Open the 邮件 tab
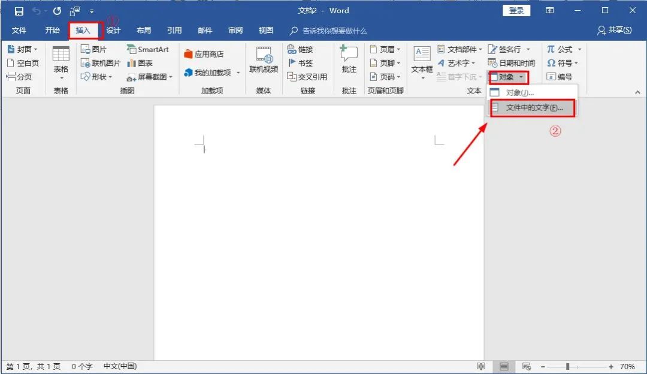This screenshot has height=374, width=647. coord(205,31)
